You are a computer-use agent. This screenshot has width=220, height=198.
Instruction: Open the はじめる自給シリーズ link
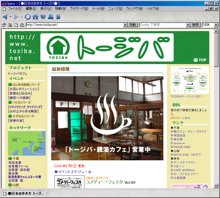click(24, 84)
